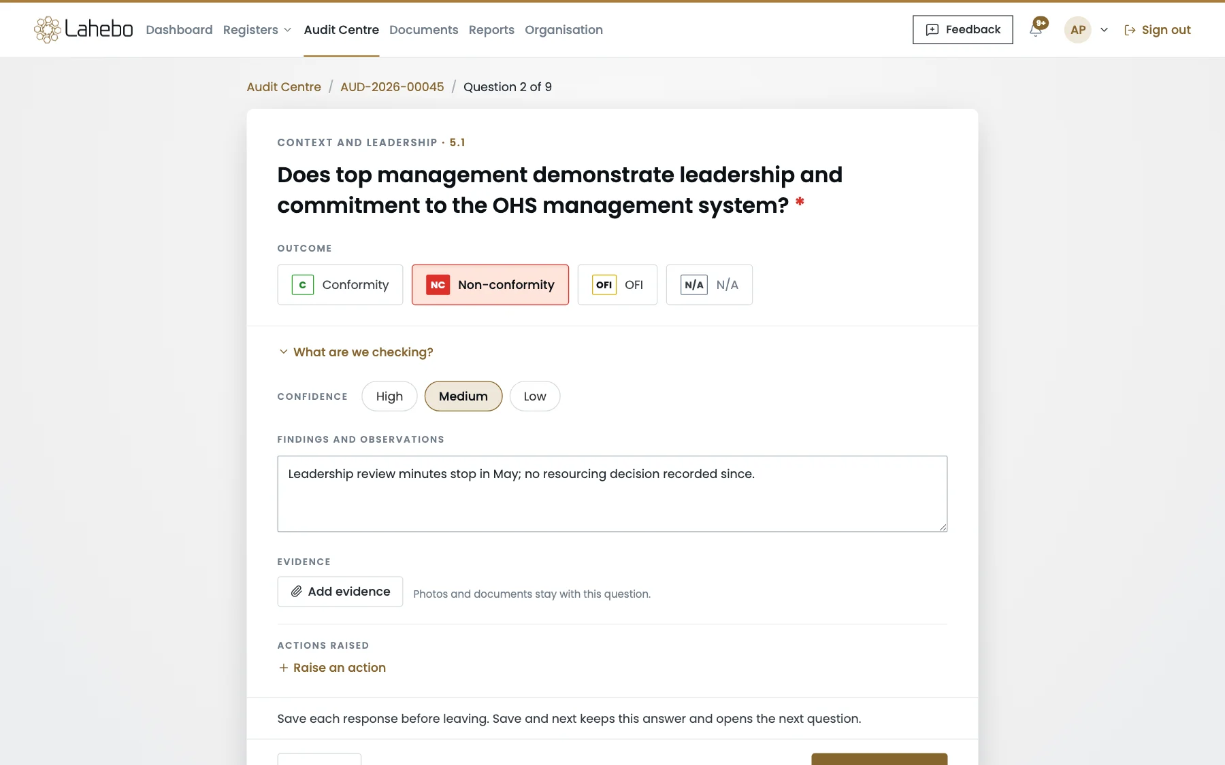This screenshot has height=765, width=1225.
Task: Open the notifications bell
Action: (x=1036, y=30)
